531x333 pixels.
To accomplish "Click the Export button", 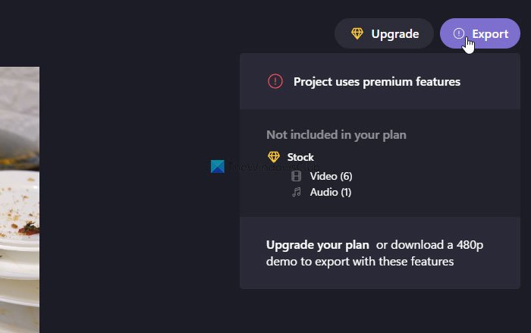I will 480,33.
